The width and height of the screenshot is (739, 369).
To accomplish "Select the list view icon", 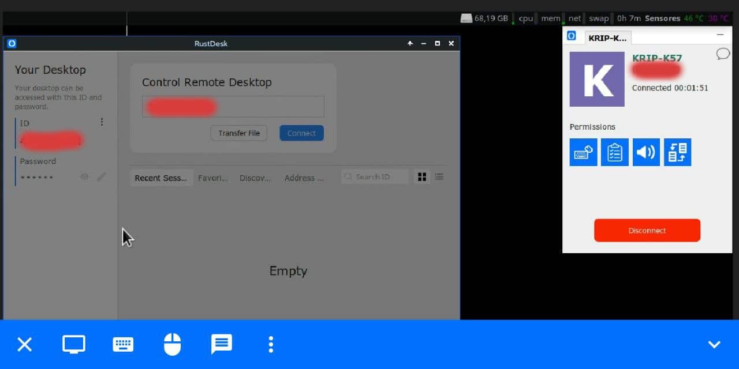I will 439,177.
